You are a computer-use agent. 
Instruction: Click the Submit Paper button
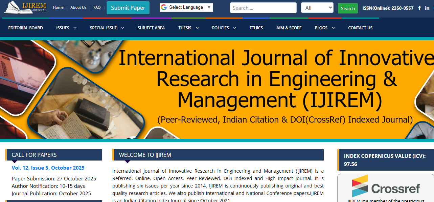click(x=128, y=8)
